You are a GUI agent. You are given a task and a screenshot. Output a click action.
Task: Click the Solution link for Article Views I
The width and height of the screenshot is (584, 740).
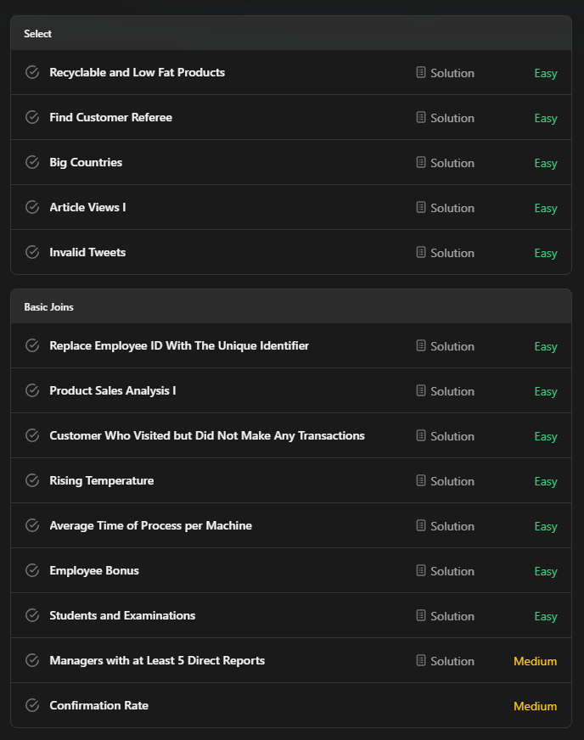pos(445,208)
